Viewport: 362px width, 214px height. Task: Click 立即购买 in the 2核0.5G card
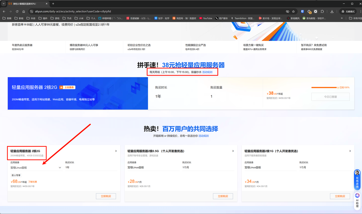223,196
